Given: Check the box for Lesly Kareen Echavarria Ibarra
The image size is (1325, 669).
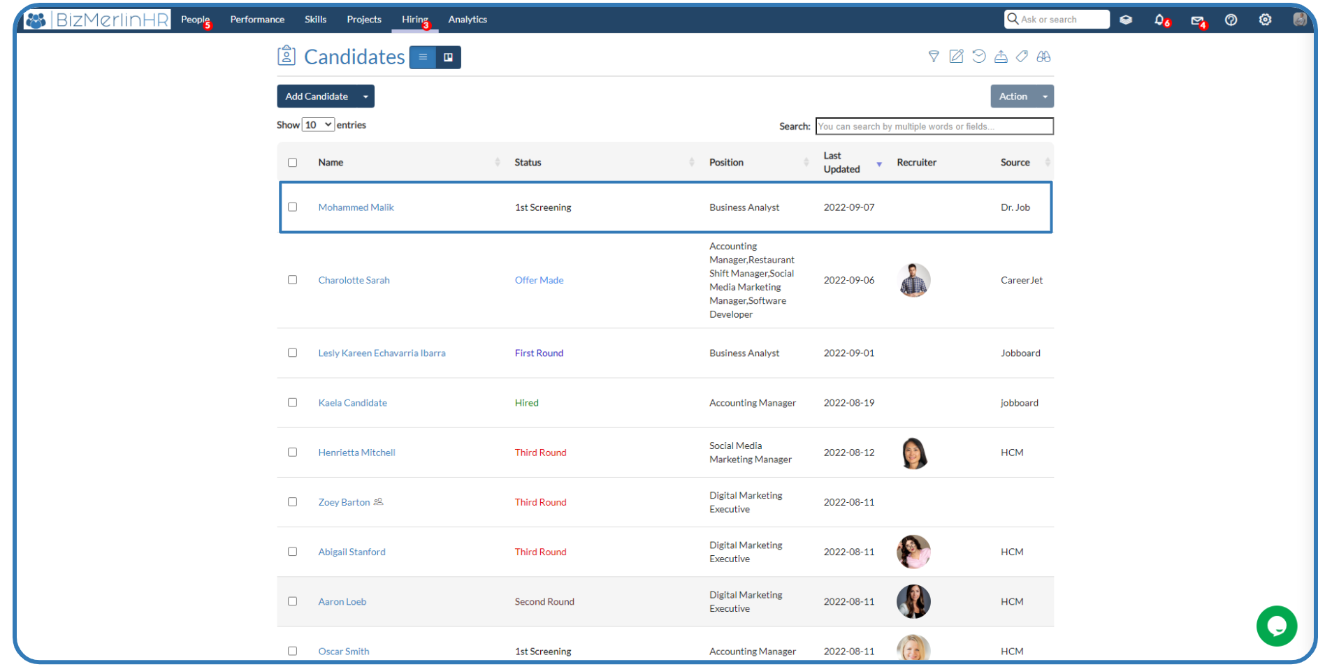Looking at the screenshot, I should (293, 353).
